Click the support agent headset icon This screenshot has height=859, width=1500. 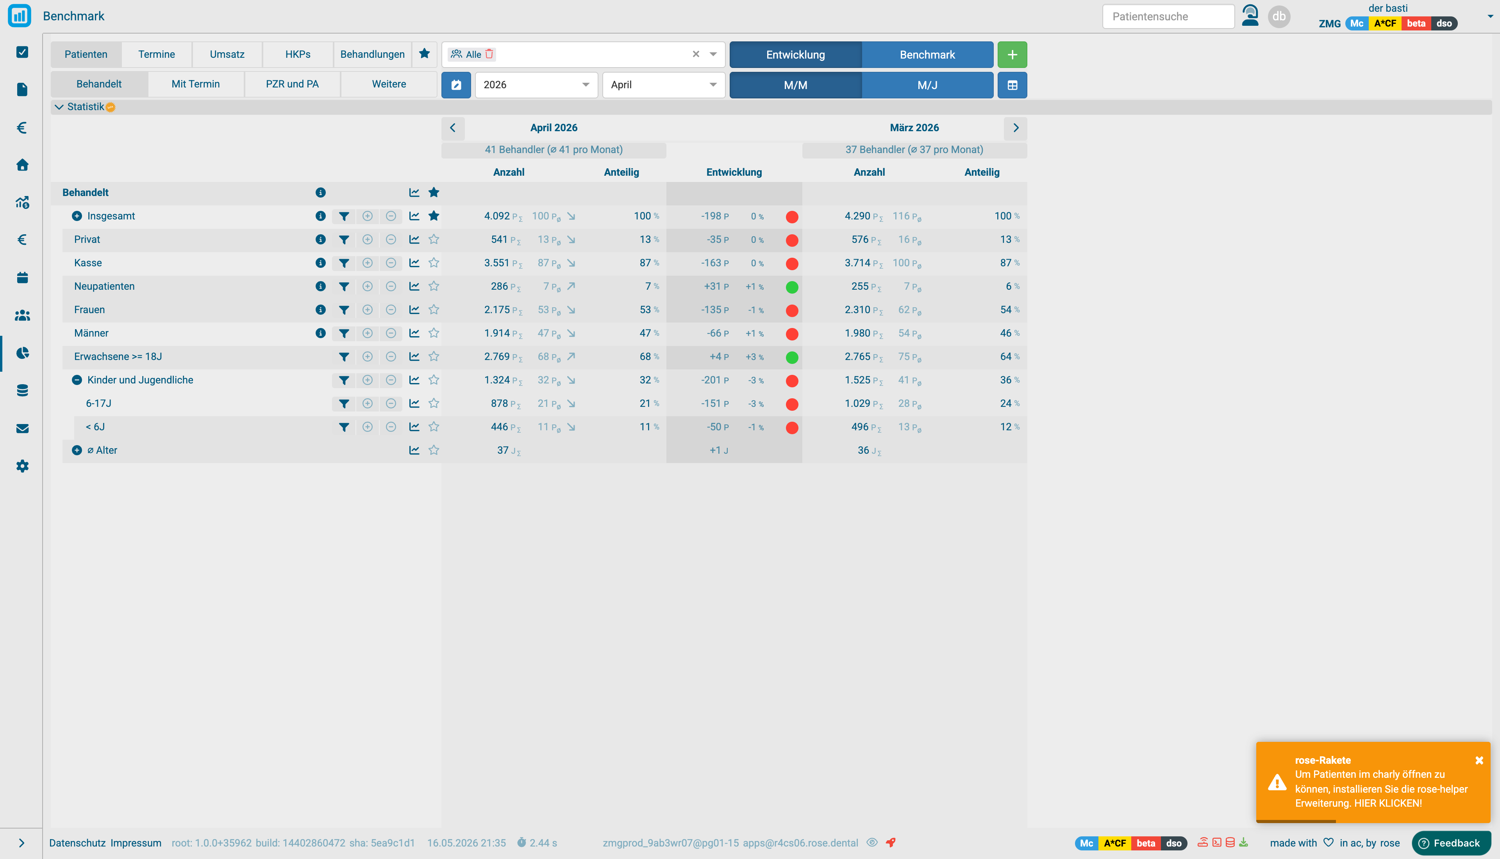[x=1250, y=16]
